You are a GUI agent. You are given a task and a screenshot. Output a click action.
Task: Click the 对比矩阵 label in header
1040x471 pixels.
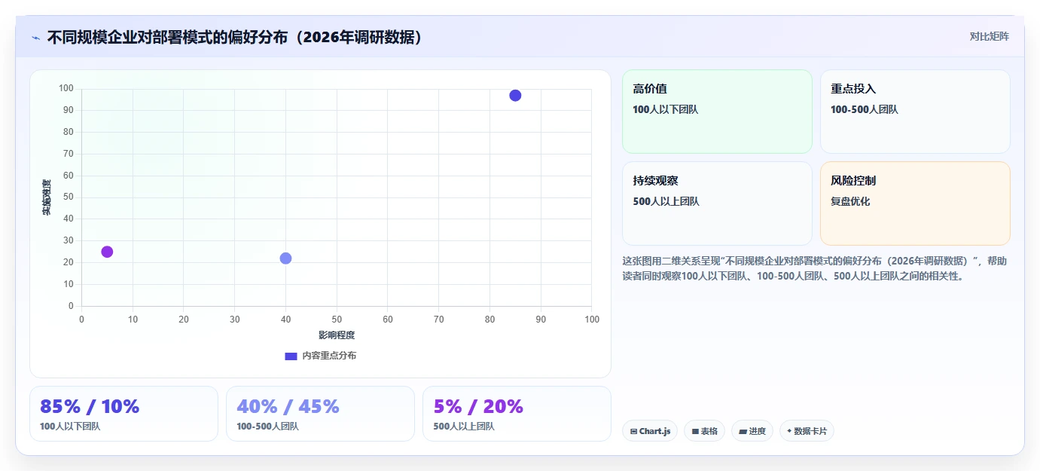[989, 36]
